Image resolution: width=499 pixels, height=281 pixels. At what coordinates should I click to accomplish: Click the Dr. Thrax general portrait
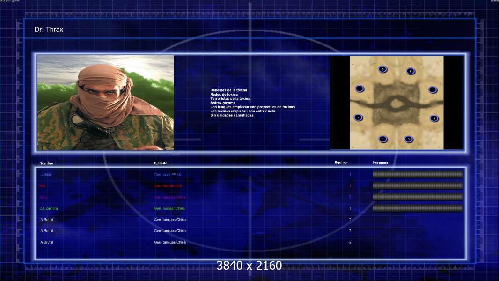pos(106,103)
